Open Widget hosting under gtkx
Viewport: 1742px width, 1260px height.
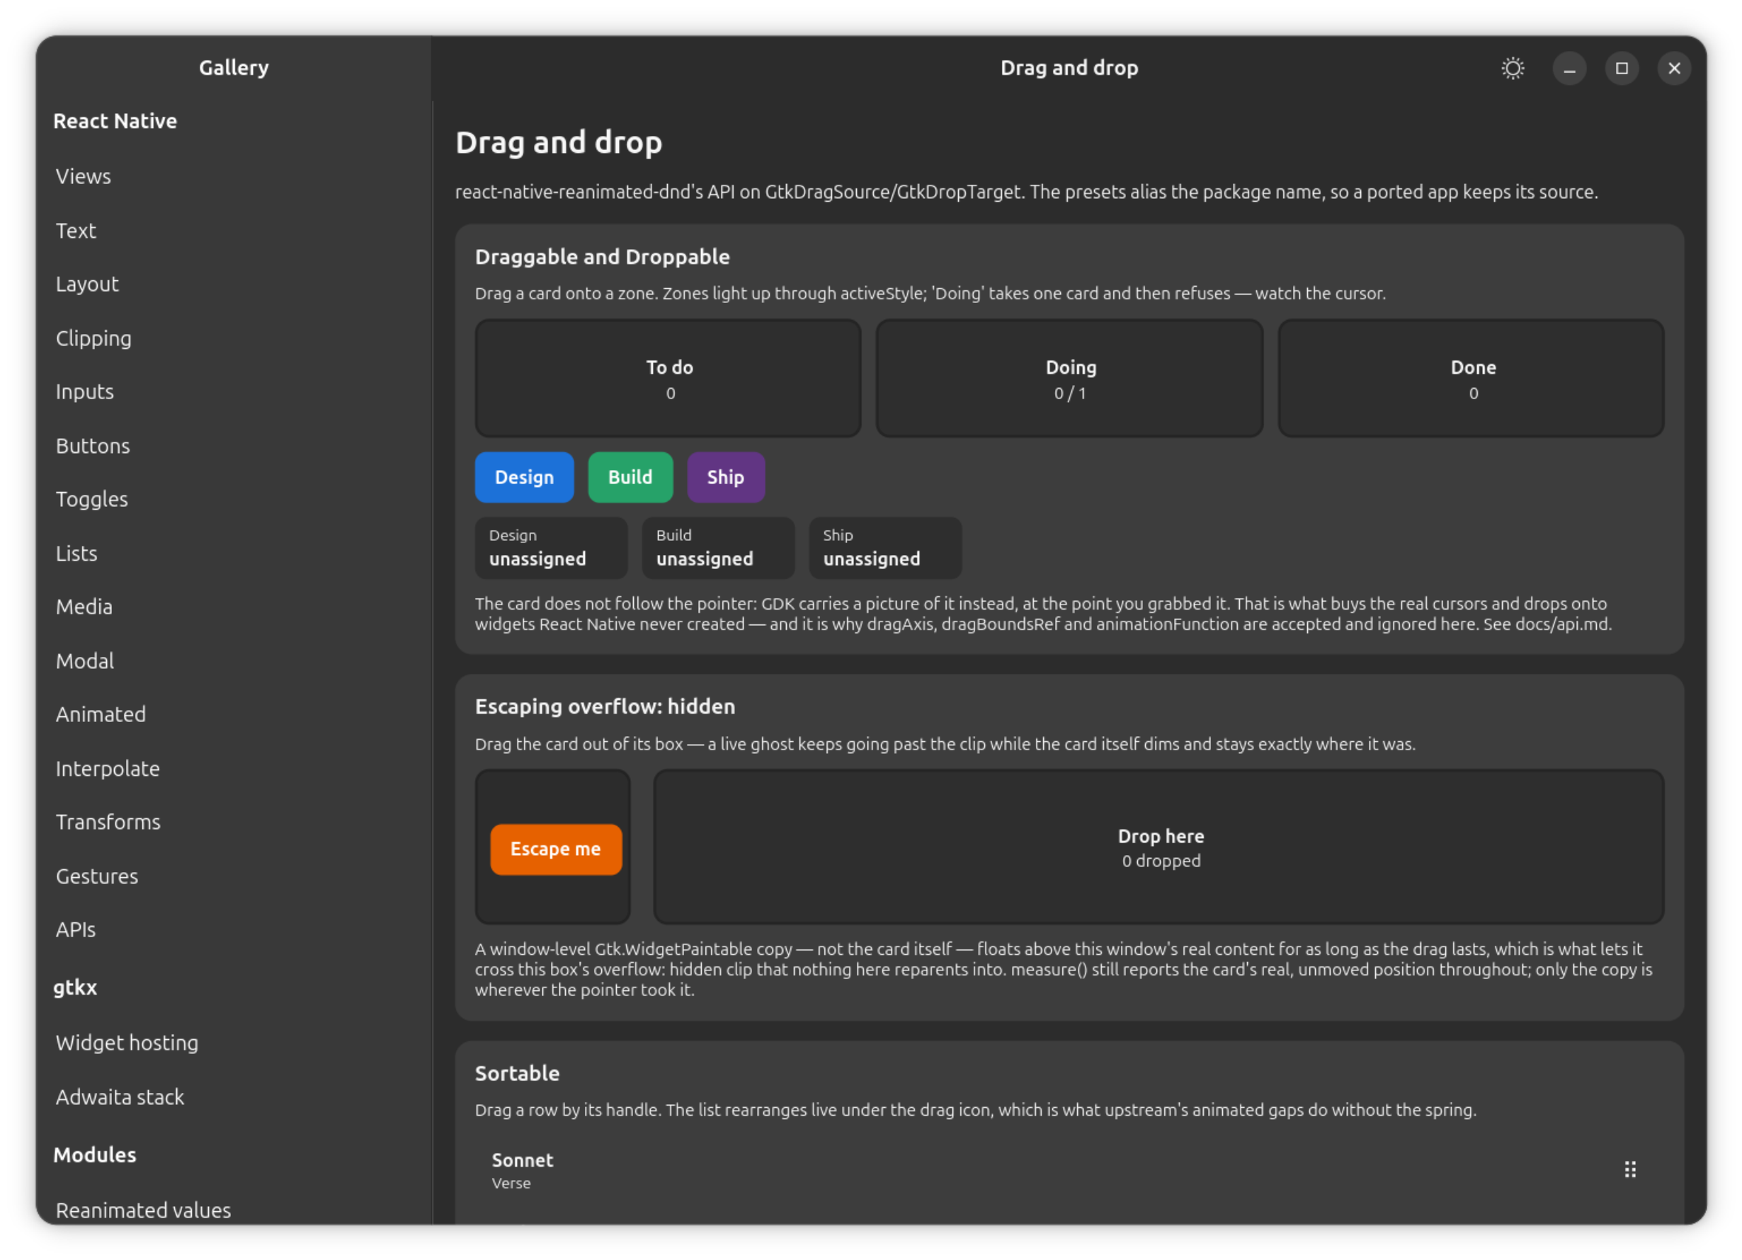point(234,1043)
